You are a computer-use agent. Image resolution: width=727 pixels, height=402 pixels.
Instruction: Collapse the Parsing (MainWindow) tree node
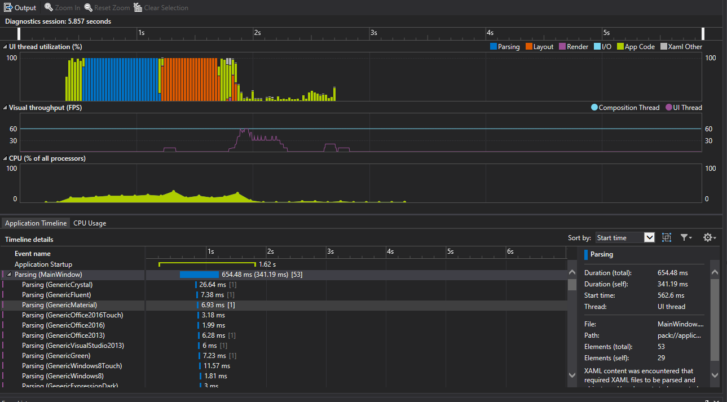[9, 275]
